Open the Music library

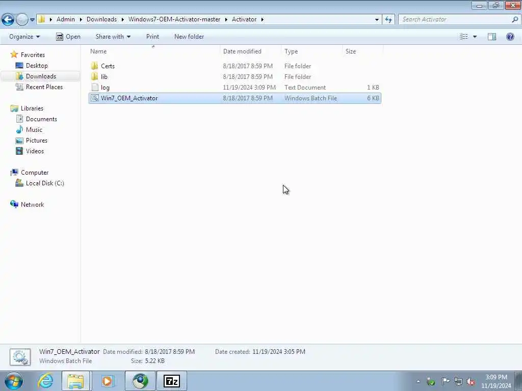[x=34, y=130]
